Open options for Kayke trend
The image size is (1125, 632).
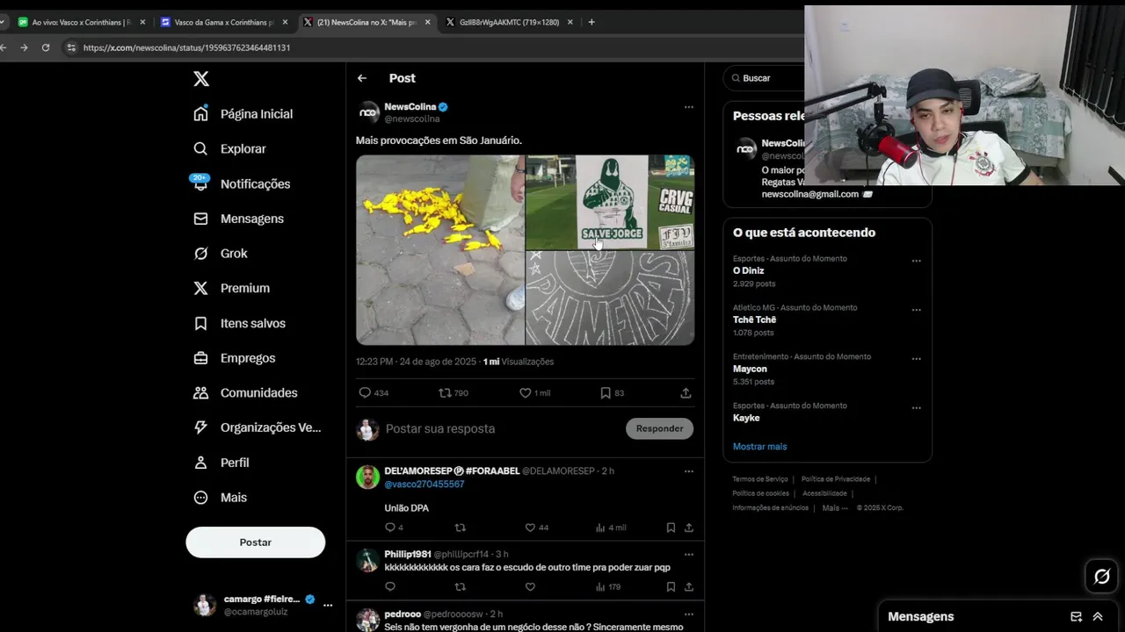pos(917,408)
